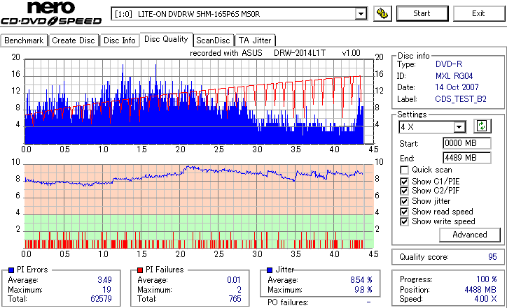507x308 pixels.
Task: Click the drive options icon beside Start
Action: coord(382,13)
